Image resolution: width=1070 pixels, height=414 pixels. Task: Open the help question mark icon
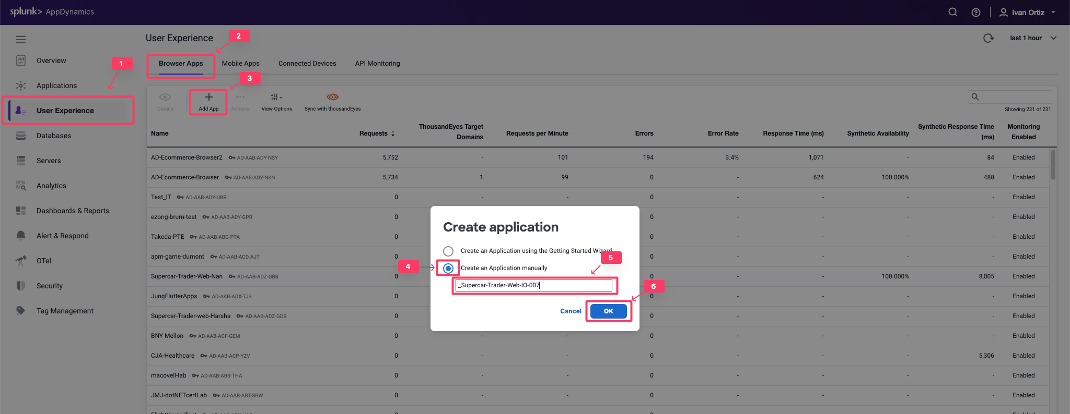[976, 13]
